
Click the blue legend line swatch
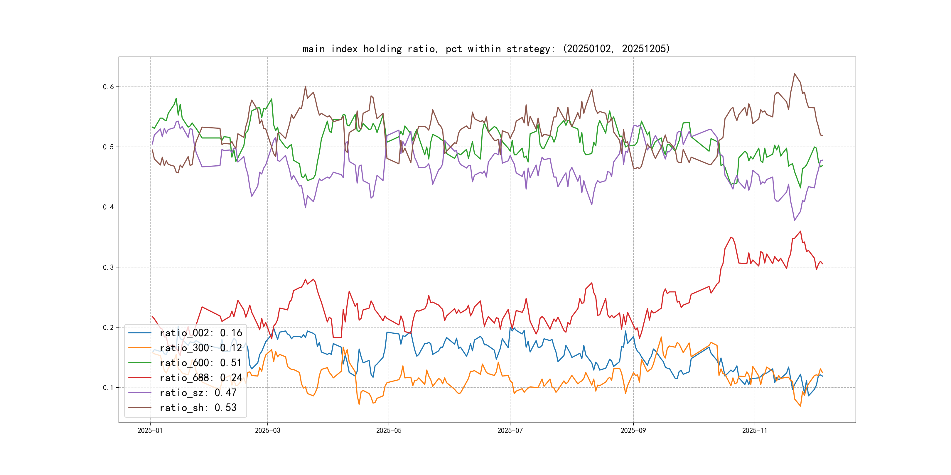pos(140,333)
